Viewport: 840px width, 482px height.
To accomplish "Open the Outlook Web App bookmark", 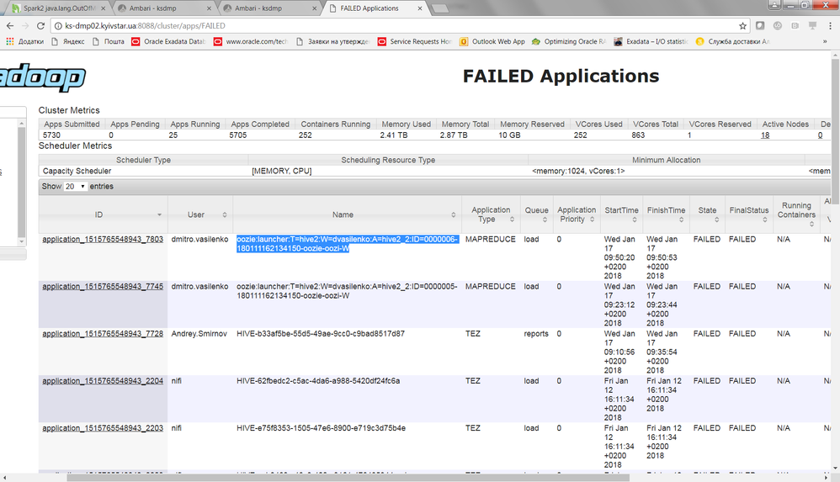I will (492, 41).
